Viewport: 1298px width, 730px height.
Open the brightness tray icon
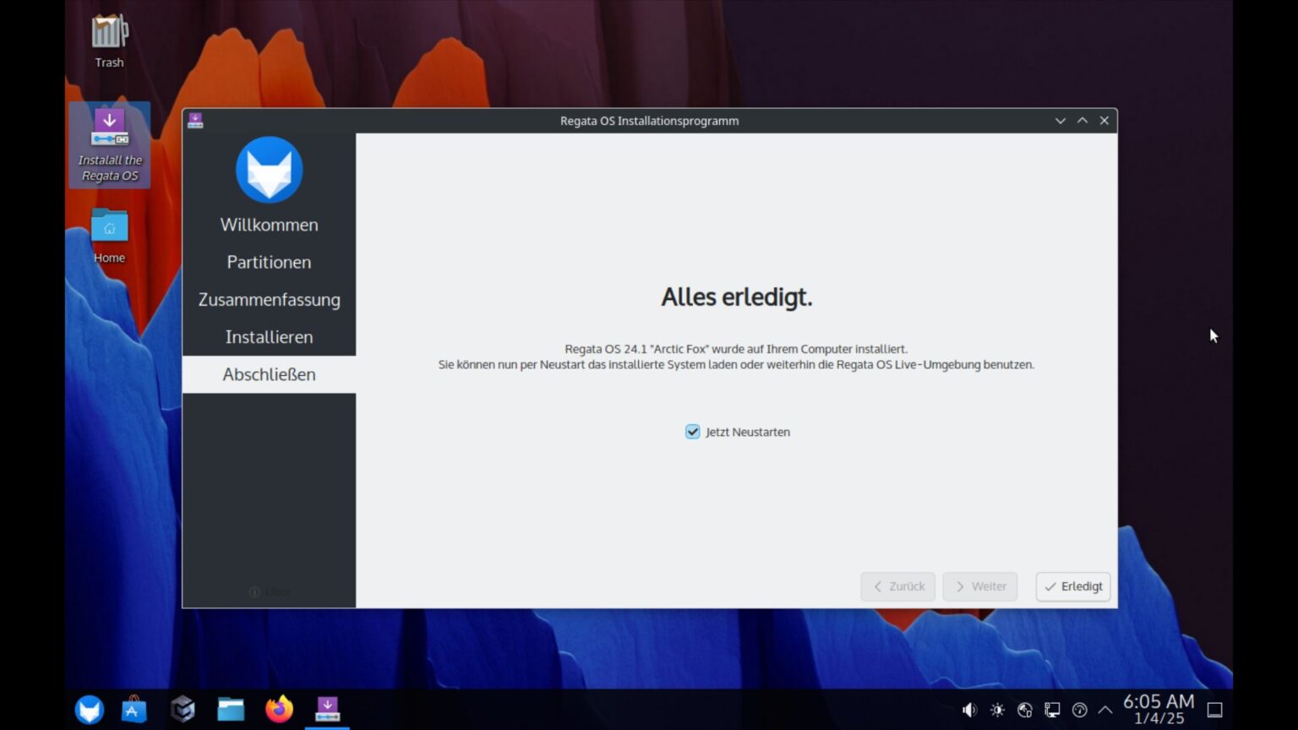point(997,710)
